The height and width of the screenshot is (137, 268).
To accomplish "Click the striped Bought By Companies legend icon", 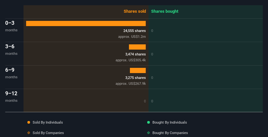I will (x=149, y=133).
